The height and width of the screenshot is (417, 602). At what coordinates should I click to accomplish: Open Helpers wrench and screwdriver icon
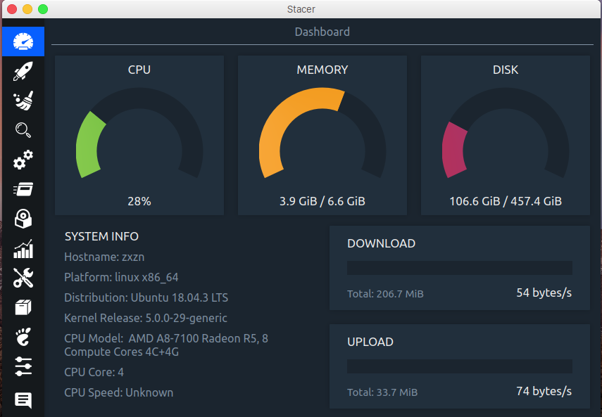coord(23,278)
